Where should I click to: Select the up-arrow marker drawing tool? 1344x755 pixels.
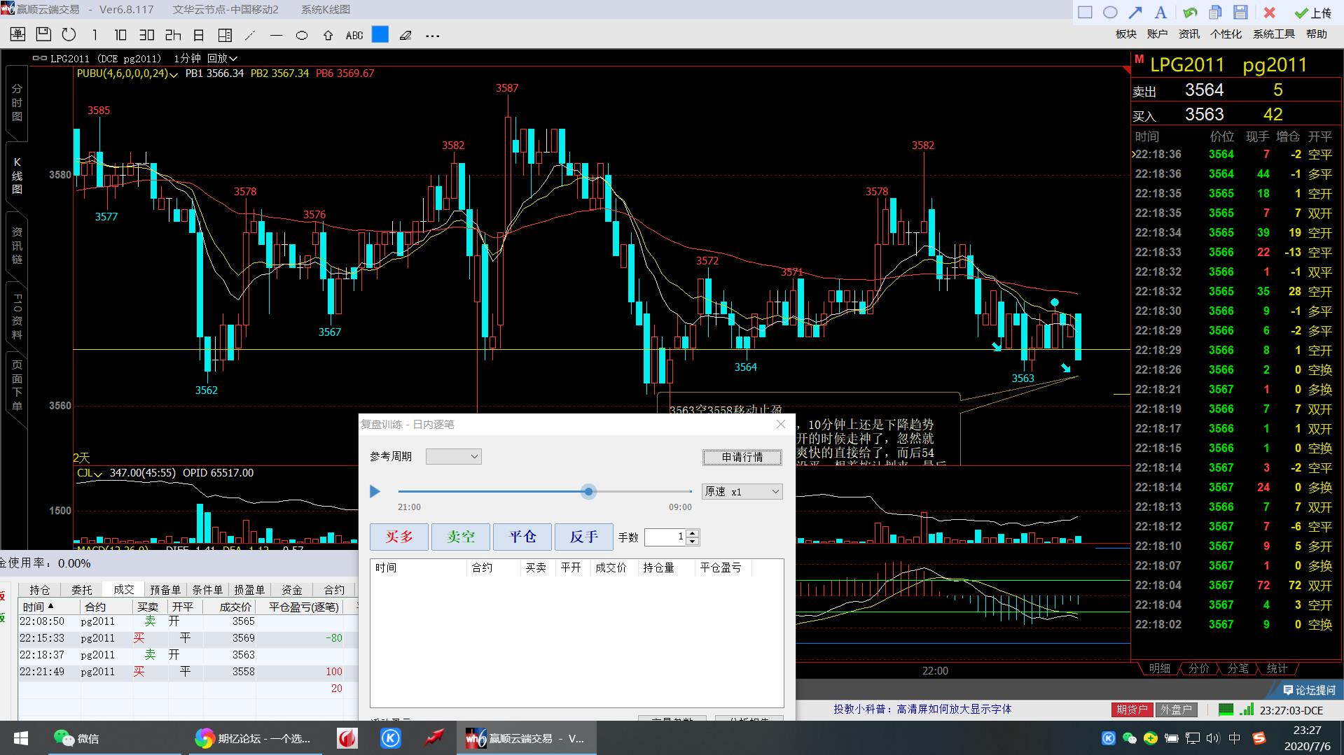click(x=328, y=35)
